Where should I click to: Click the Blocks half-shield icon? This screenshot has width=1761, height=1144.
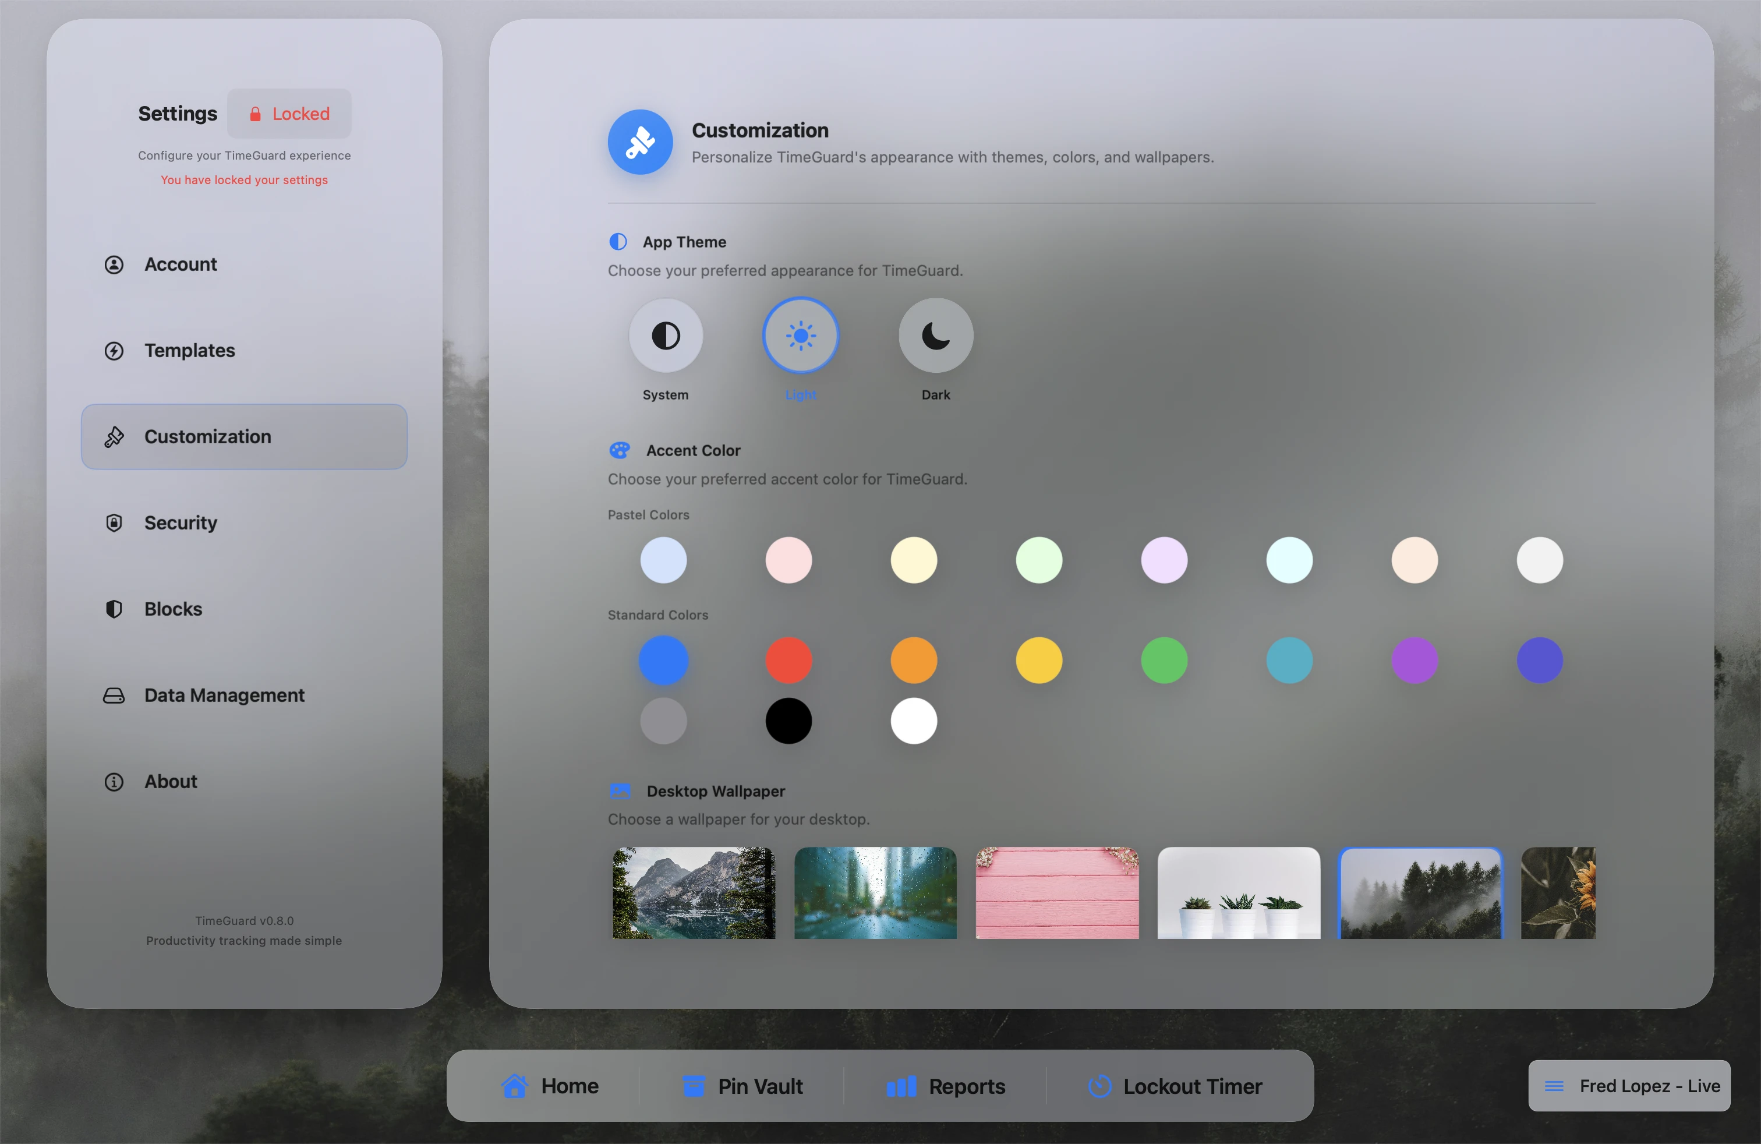click(114, 609)
